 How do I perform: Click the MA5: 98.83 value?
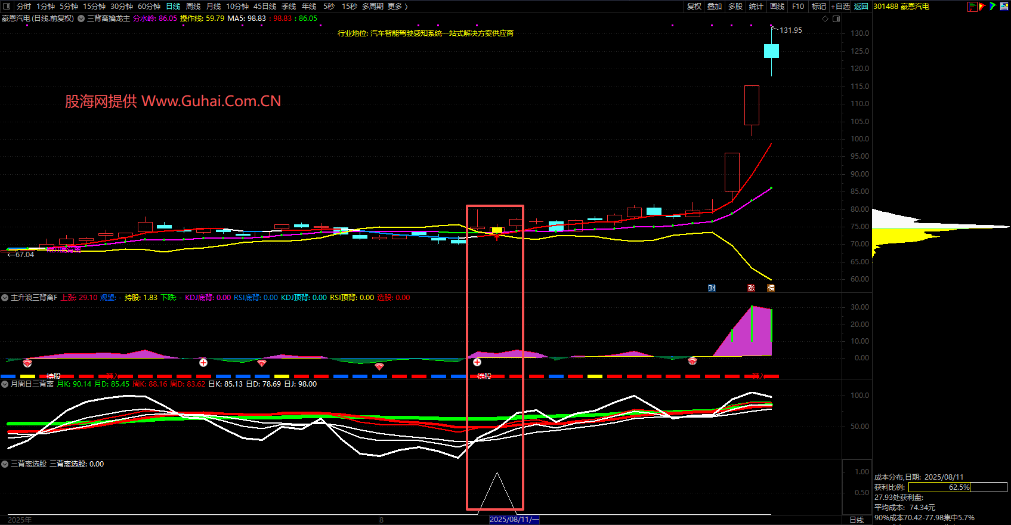(x=247, y=18)
